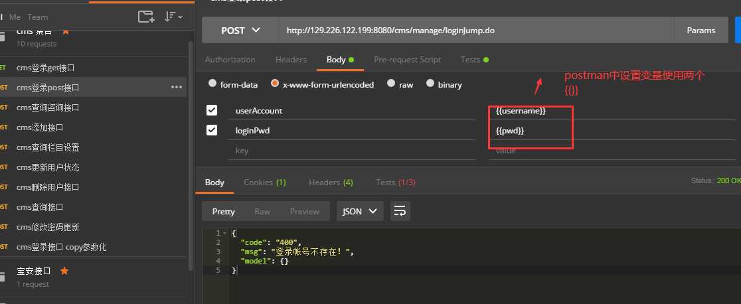The width and height of the screenshot is (741, 304).
Task: Click the wrap lines icon in the response toolbar
Action: (400, 211)
